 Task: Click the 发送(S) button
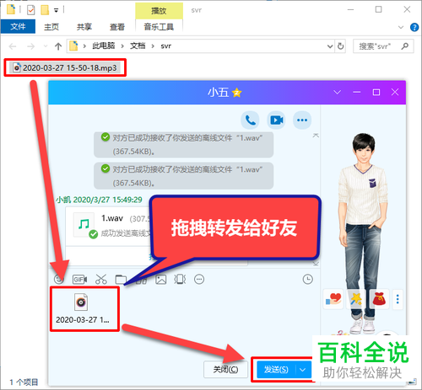[276, 370]
